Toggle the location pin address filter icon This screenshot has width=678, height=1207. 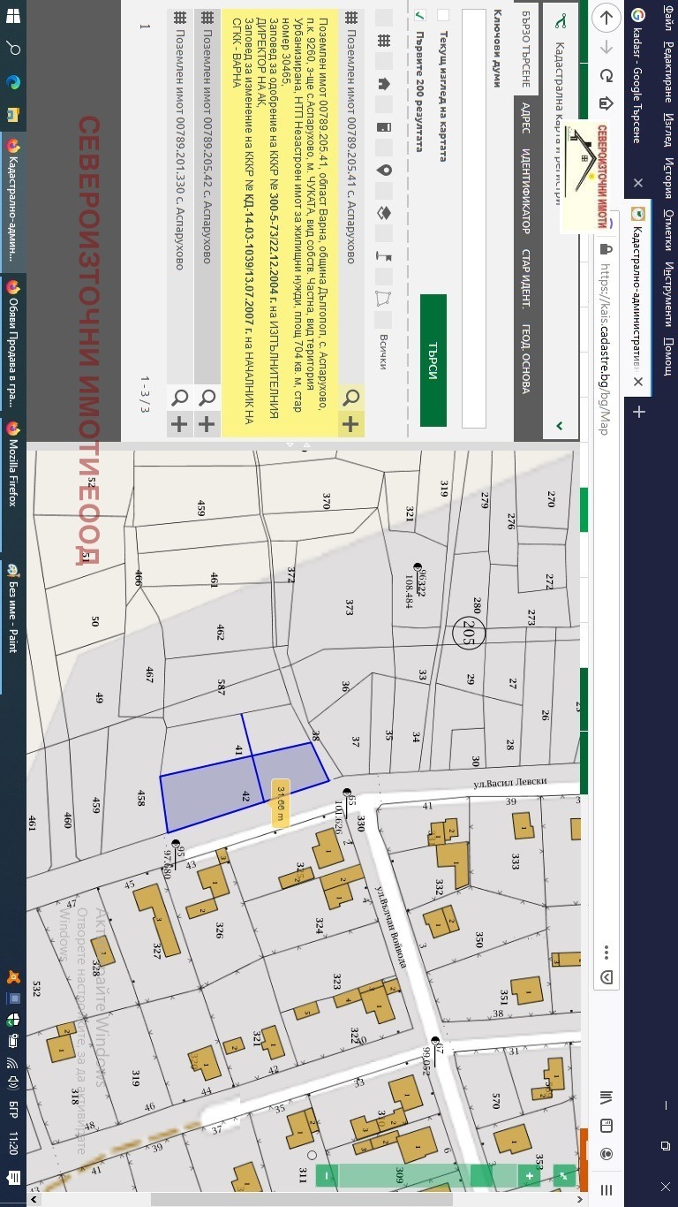383,170
